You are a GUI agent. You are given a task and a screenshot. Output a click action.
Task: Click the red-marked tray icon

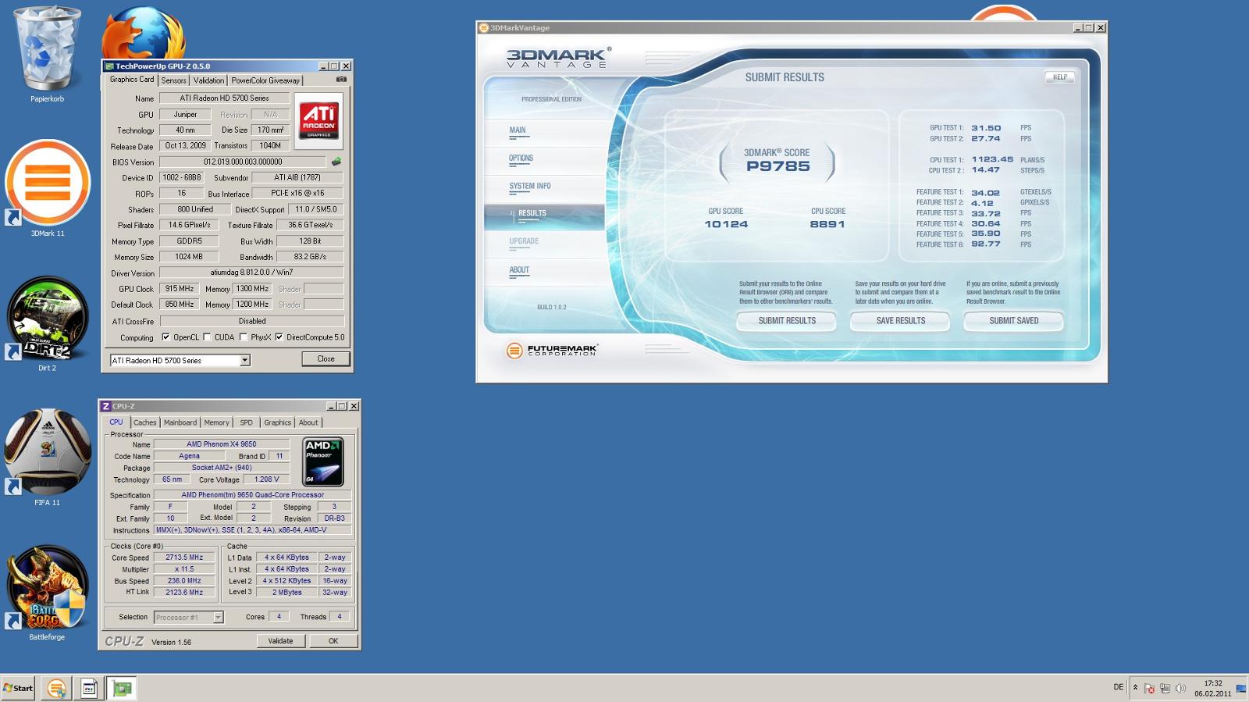click(x=1149, y=688)
